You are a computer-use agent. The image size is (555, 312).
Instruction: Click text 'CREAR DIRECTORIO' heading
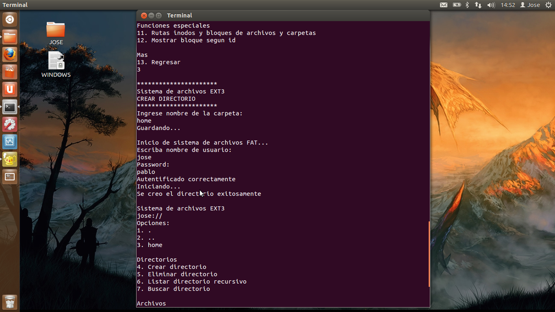click(x=166, y=99)
